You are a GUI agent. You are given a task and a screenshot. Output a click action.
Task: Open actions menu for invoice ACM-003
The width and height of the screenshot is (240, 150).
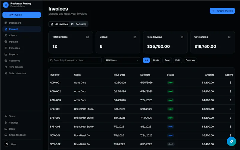point(230,100)
